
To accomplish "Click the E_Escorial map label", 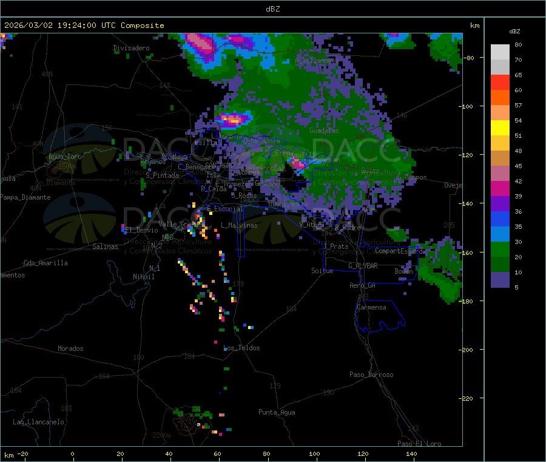I will 225,209.
